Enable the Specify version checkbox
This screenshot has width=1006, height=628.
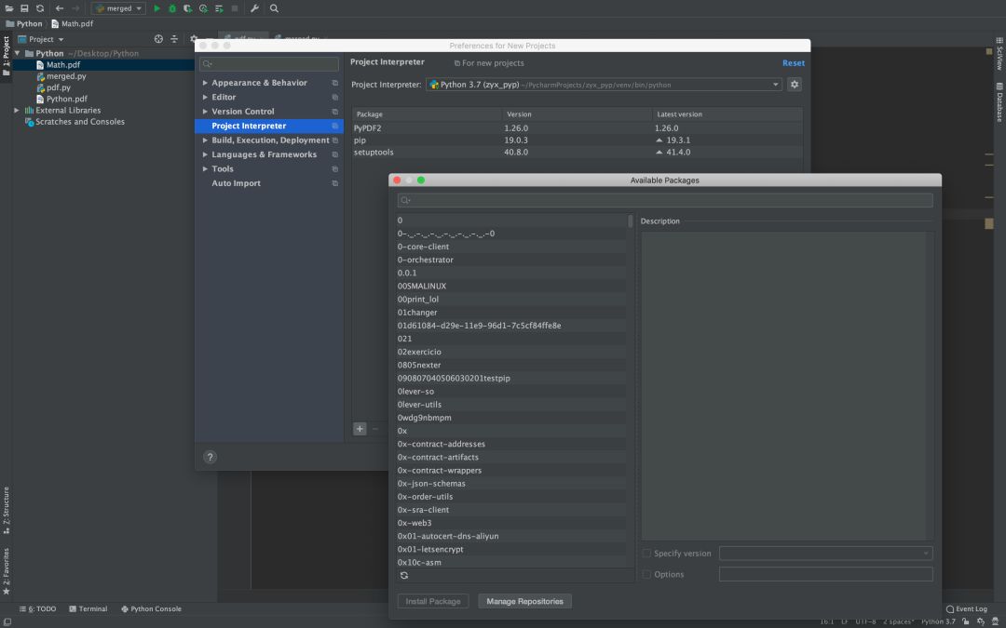click(646, 553)
